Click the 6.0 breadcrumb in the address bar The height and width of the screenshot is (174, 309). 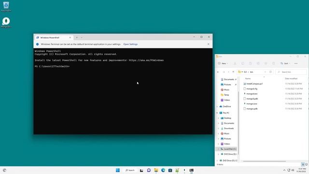pyautogui.click(x=245, y=72)
